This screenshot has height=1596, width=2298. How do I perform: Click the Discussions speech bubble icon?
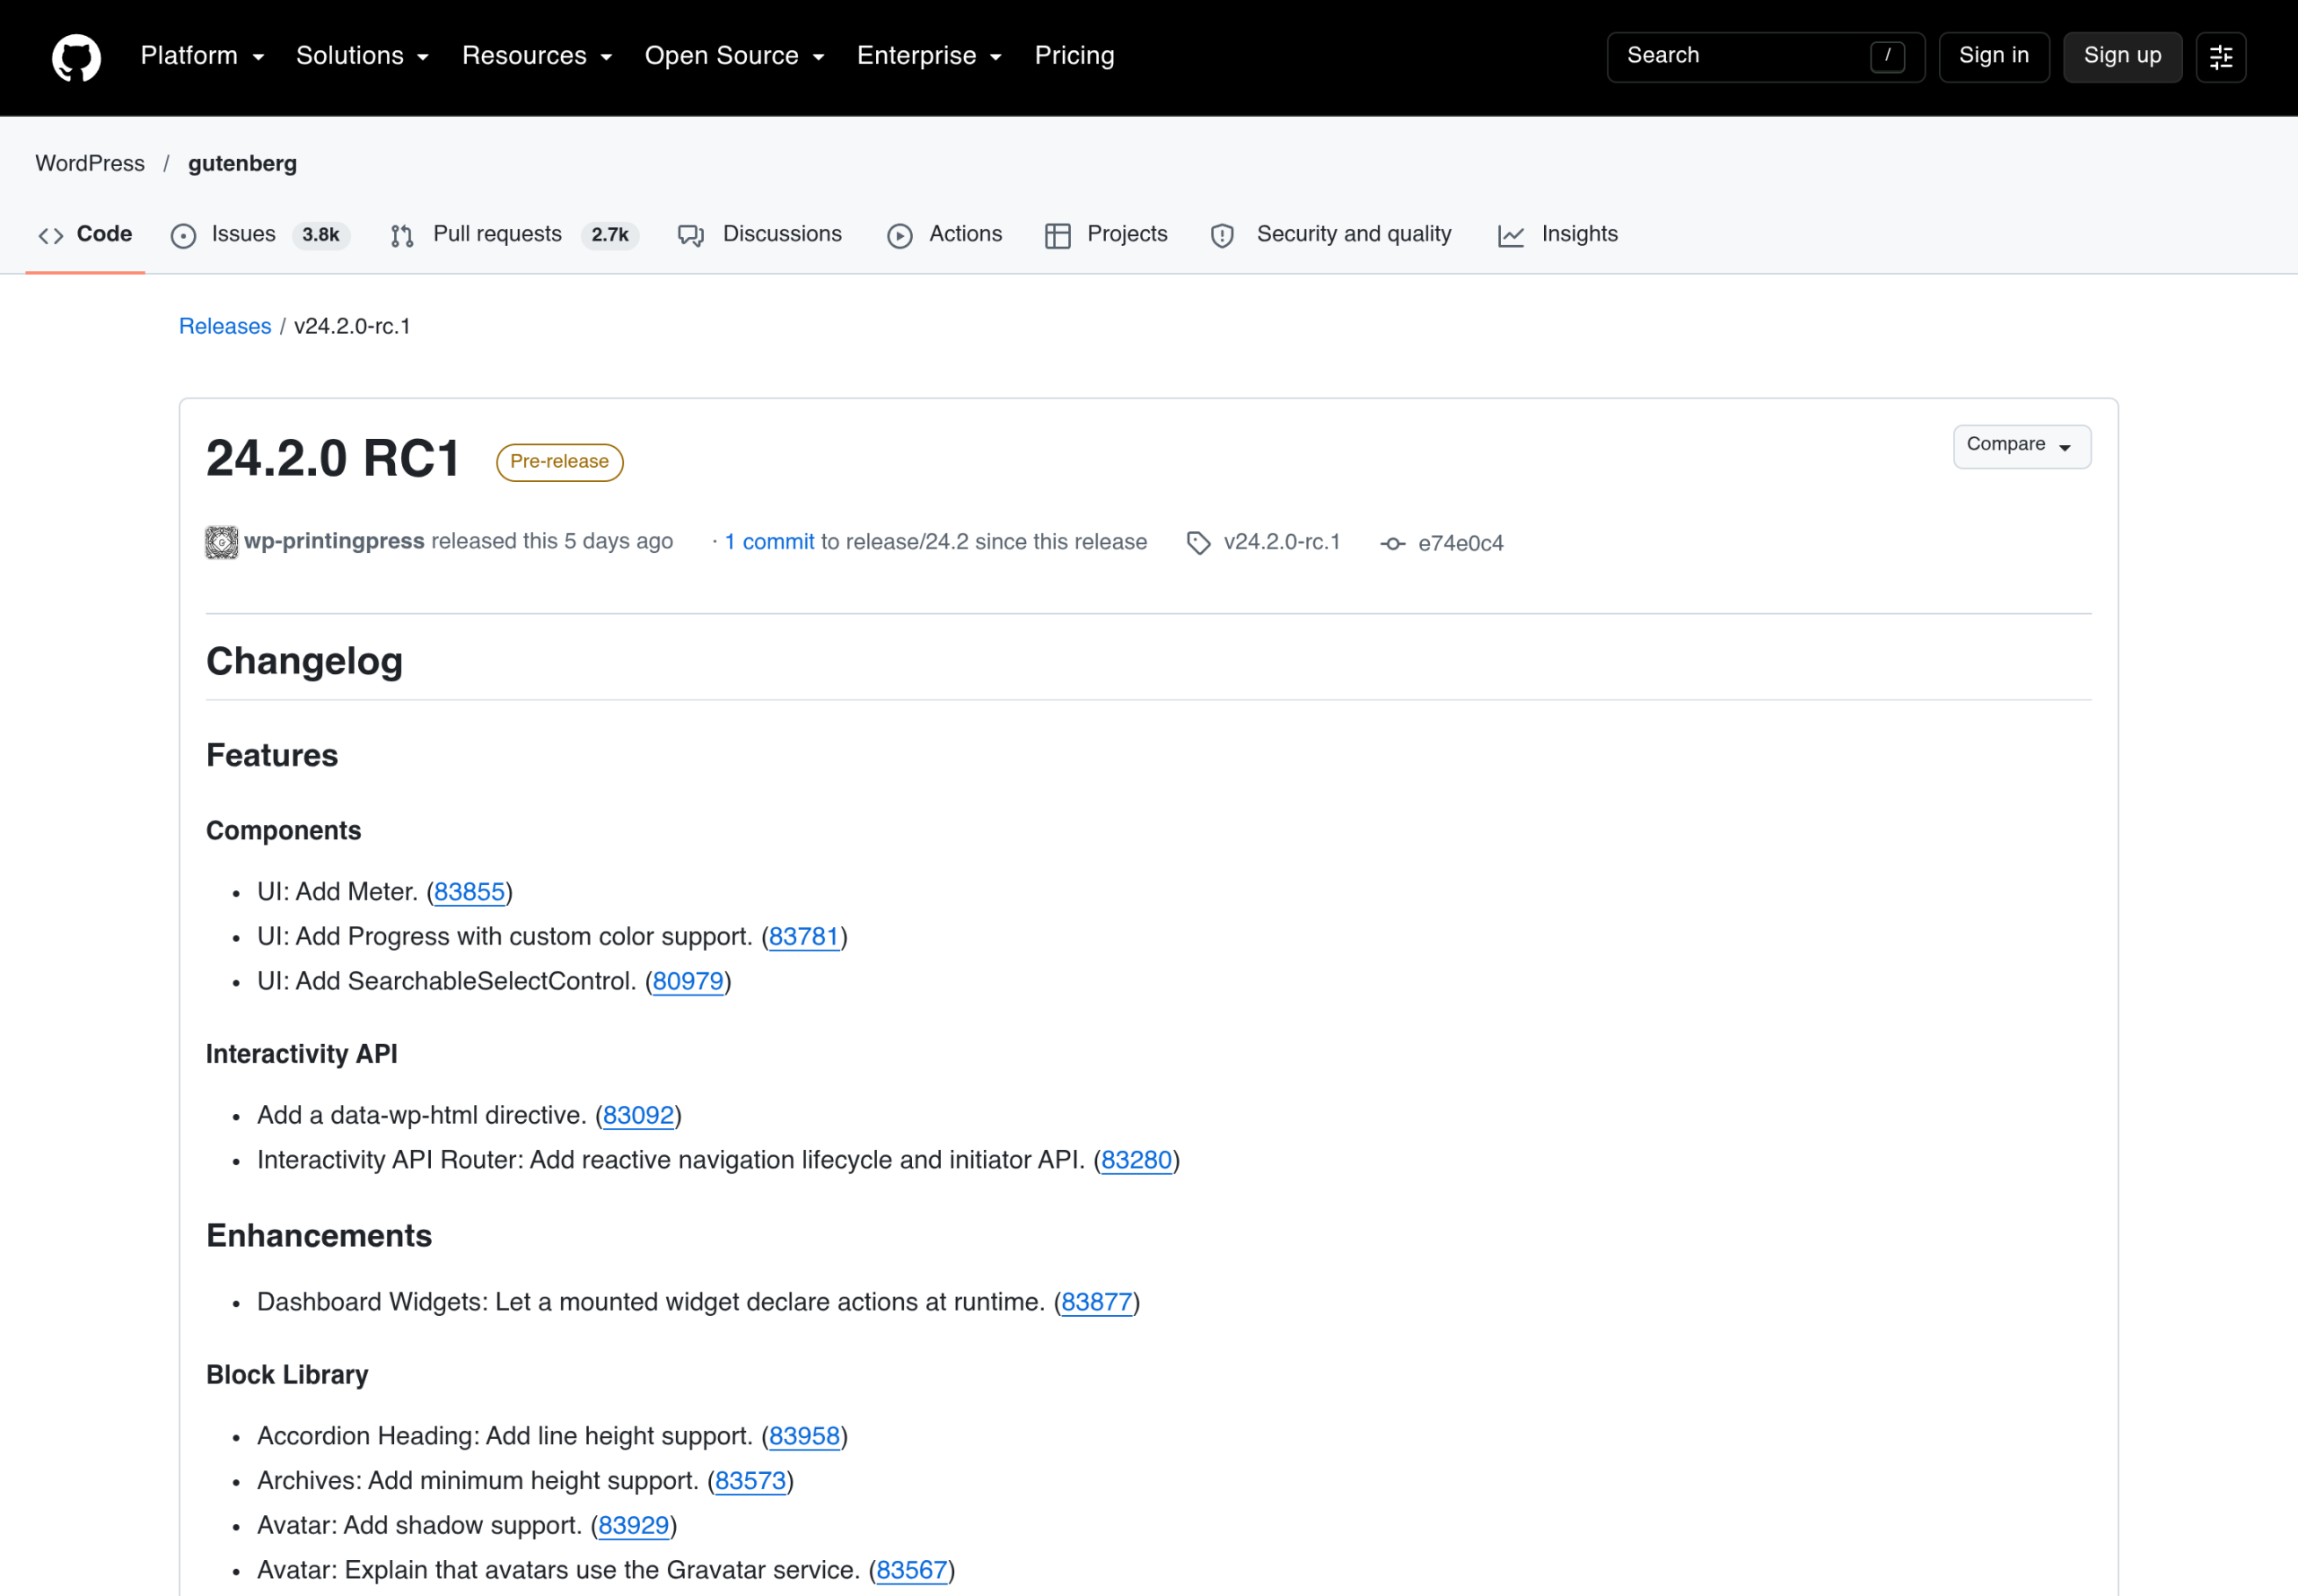point(691,235)
